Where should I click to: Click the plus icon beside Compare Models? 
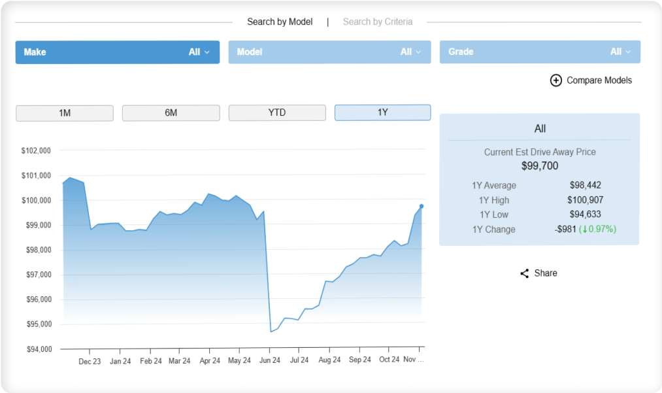555,80
